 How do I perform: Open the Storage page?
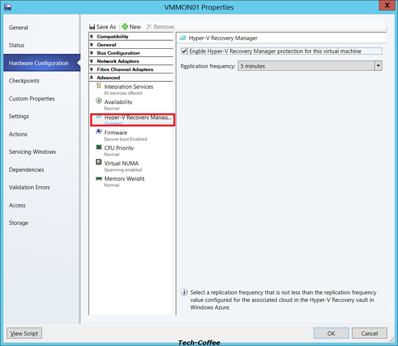click(19, 223)
